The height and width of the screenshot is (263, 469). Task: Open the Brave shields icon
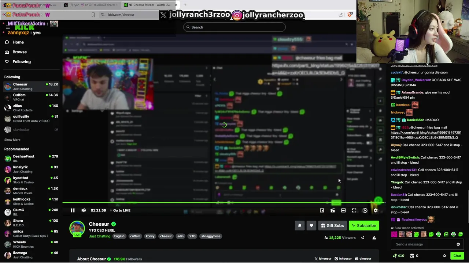coord(350,15)
